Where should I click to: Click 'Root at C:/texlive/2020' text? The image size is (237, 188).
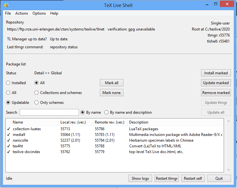coord(211,29)
